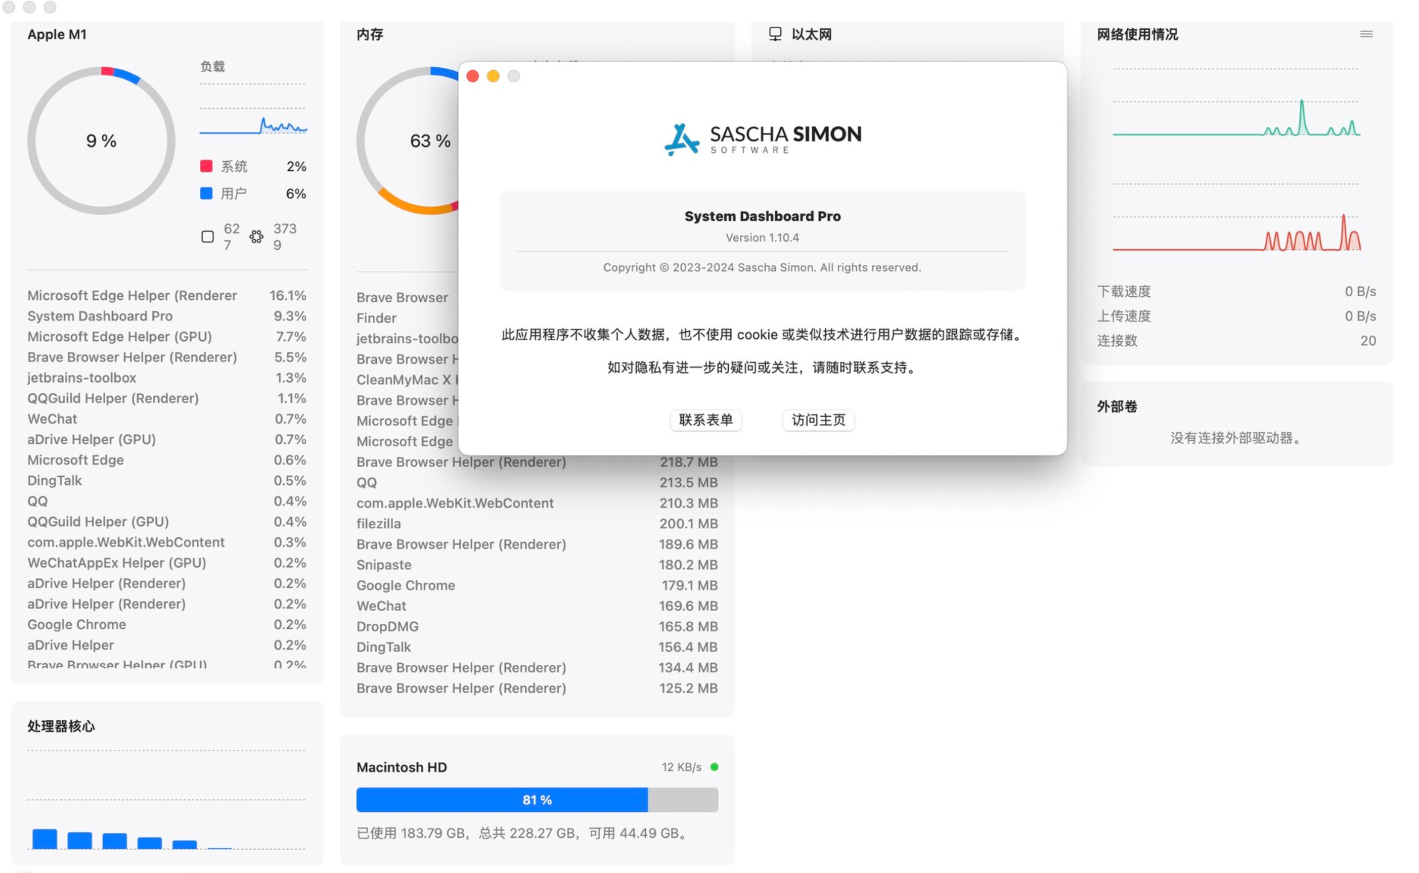Click the CPU 负载 load history graph
Screen dimensions: 1419x873
click(253, 110)
